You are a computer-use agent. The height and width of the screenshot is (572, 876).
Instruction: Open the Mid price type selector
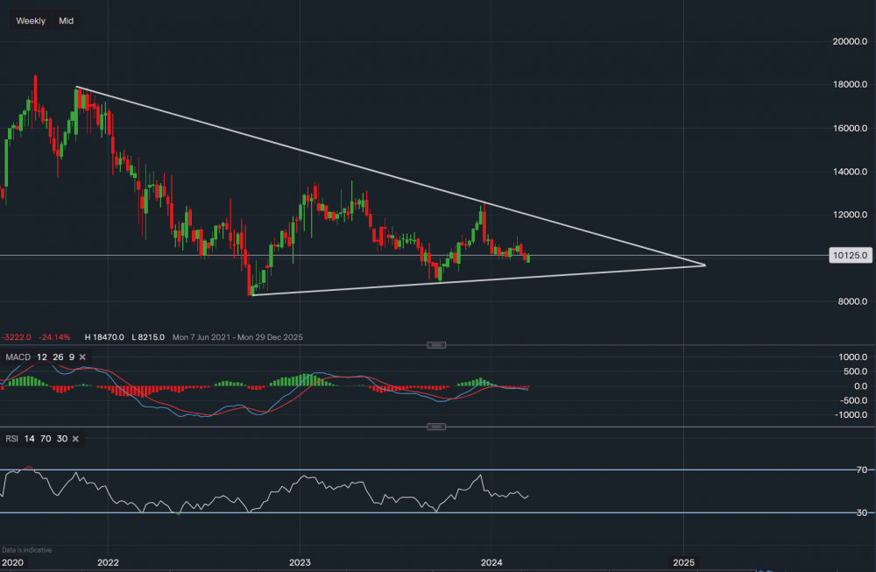pyautogui.click(x=67, y=20)
